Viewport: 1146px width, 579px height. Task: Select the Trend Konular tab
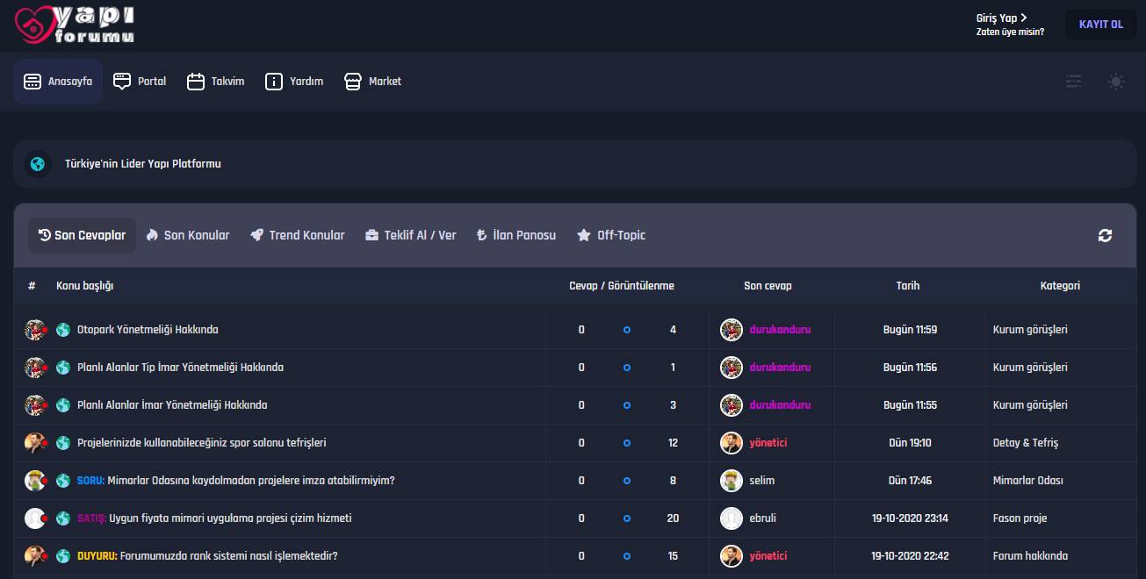tap(297, 235)
